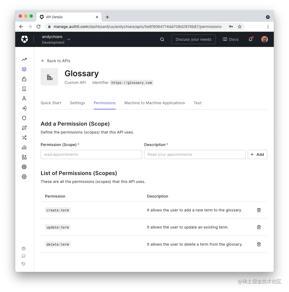Select the highlighted Applications layers icon
Viewport: 289px width, 292px height.
(x=24, y=69)
